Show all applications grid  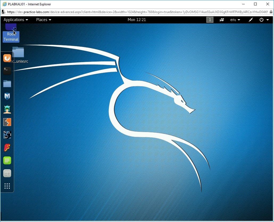click(x=7, y=186)
